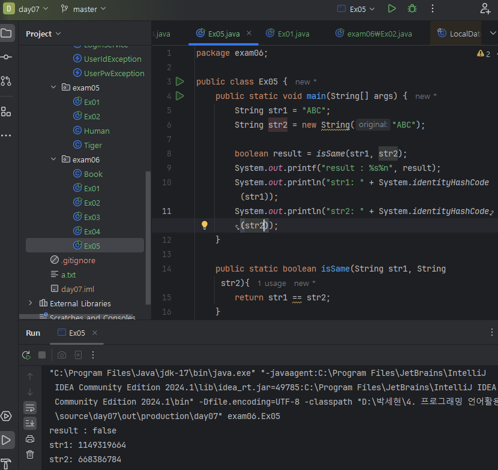Viewport: 498px width, 470px height.
Task: Collapse the exam06 folder in project tree
Action: click(x=53, y=159)
